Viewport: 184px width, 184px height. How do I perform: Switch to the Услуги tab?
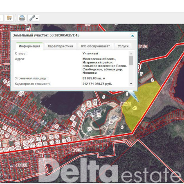click(123, 46)
